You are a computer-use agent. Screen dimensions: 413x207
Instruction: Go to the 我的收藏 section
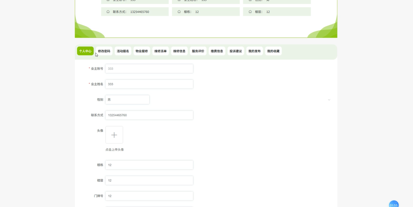click(x=273, y=51)
